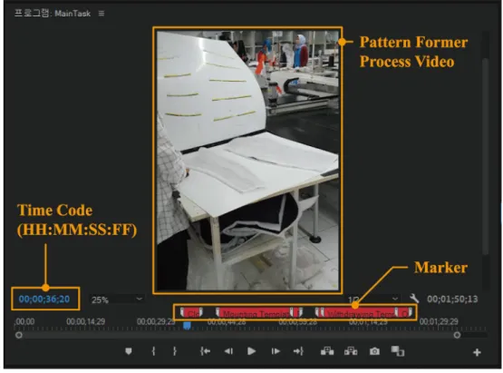Click the Go to In point button
This screenshot has width=503, height=373.
[205, 351]
